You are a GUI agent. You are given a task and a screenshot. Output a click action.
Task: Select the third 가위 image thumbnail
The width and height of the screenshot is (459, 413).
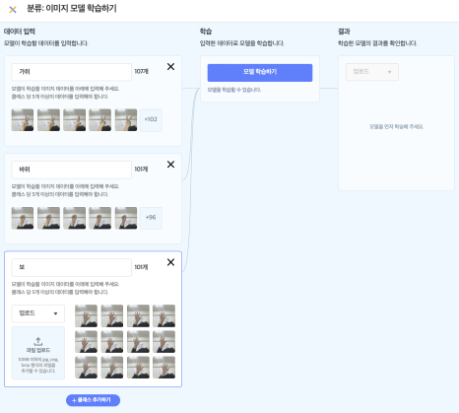[75, 120]
